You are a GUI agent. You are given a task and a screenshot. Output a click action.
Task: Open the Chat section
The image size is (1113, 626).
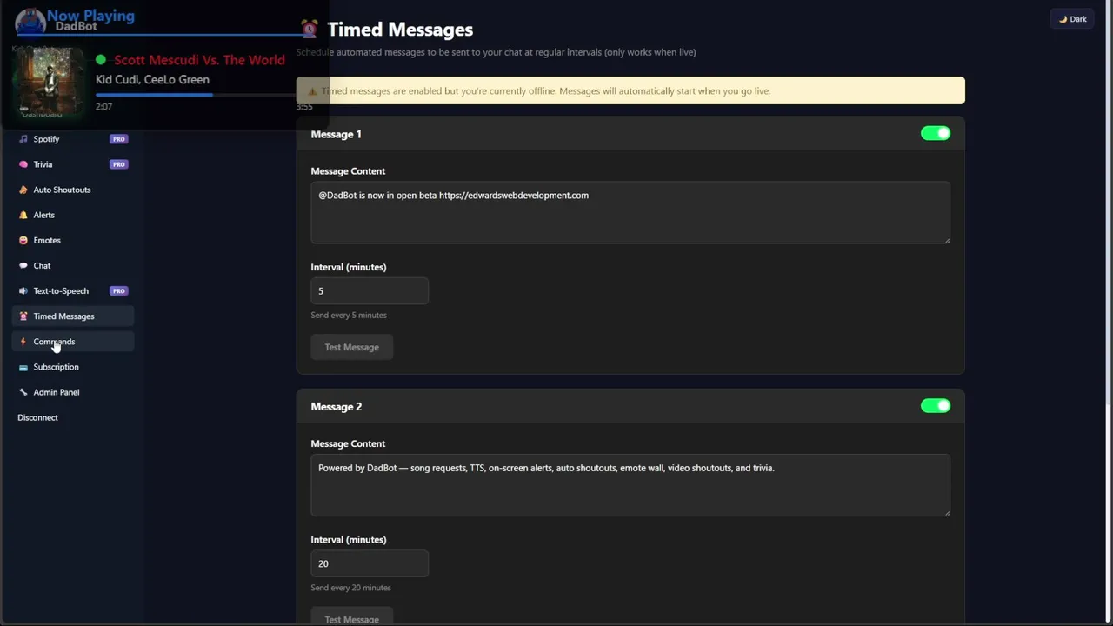73,265
